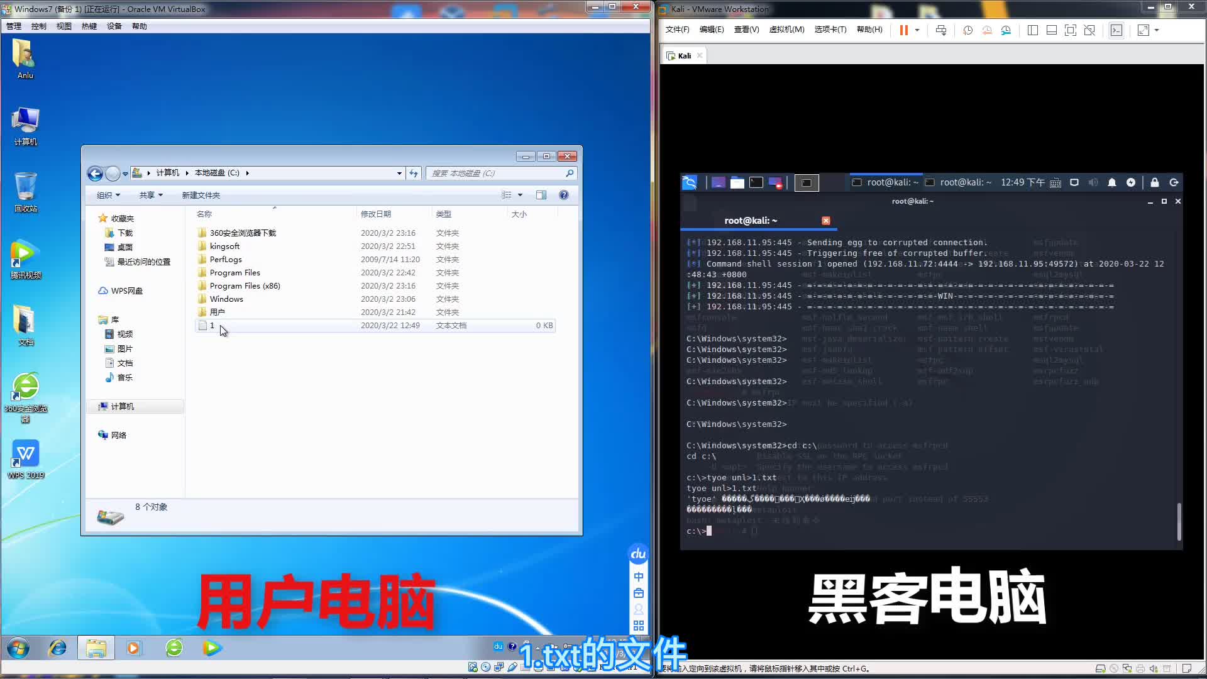Click the Explorer help question mark icon
This screenshot has width=1207, height=679.
pos(564,195)
